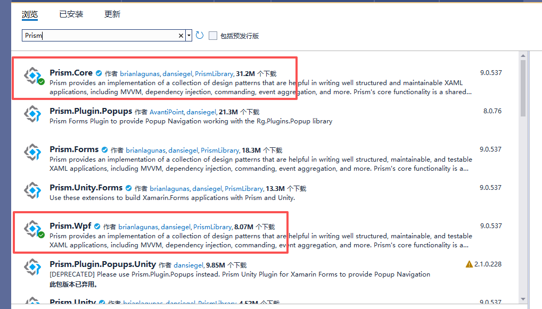This screenshot has width=542, height=309.
Task: Click the Prism.Forms verified badge
Action: (105, 150)
